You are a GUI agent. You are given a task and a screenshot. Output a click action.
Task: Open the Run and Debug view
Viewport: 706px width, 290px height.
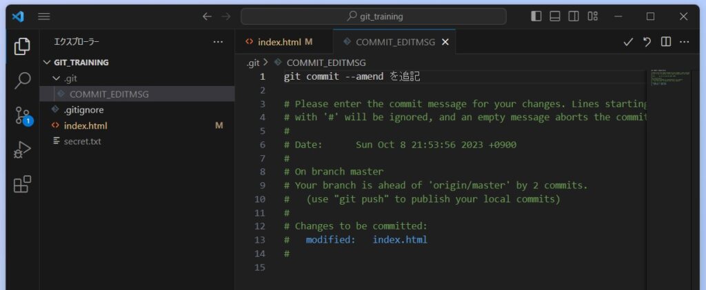click(x=22, y=150)
